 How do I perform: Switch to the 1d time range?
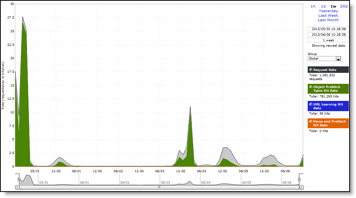pyautogui.click(x=323, y=6)
